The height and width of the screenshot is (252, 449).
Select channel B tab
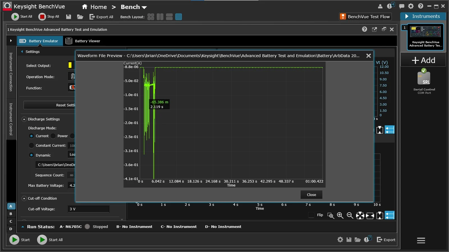pyautogui.click(x=11, y=214)
